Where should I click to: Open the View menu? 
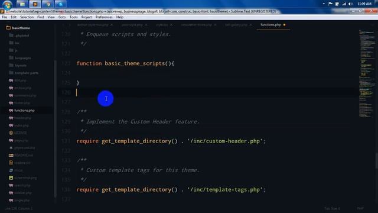click(51, 17)
